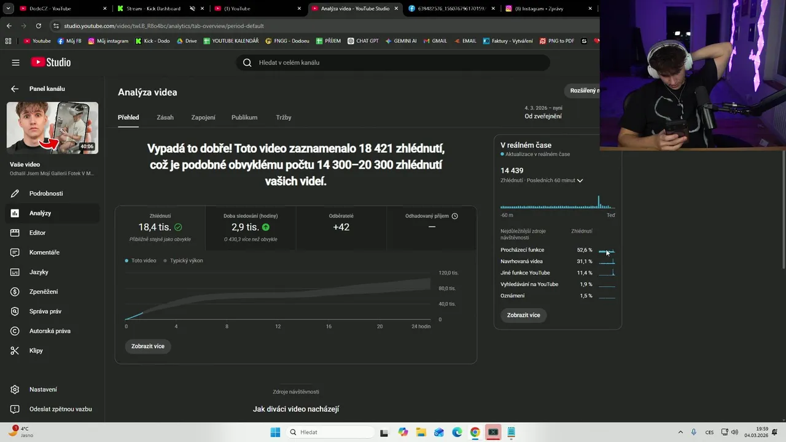Go back via Panel kanálu arrow
This screenshot has height=442, width=786.
click(x=15, y=89)
